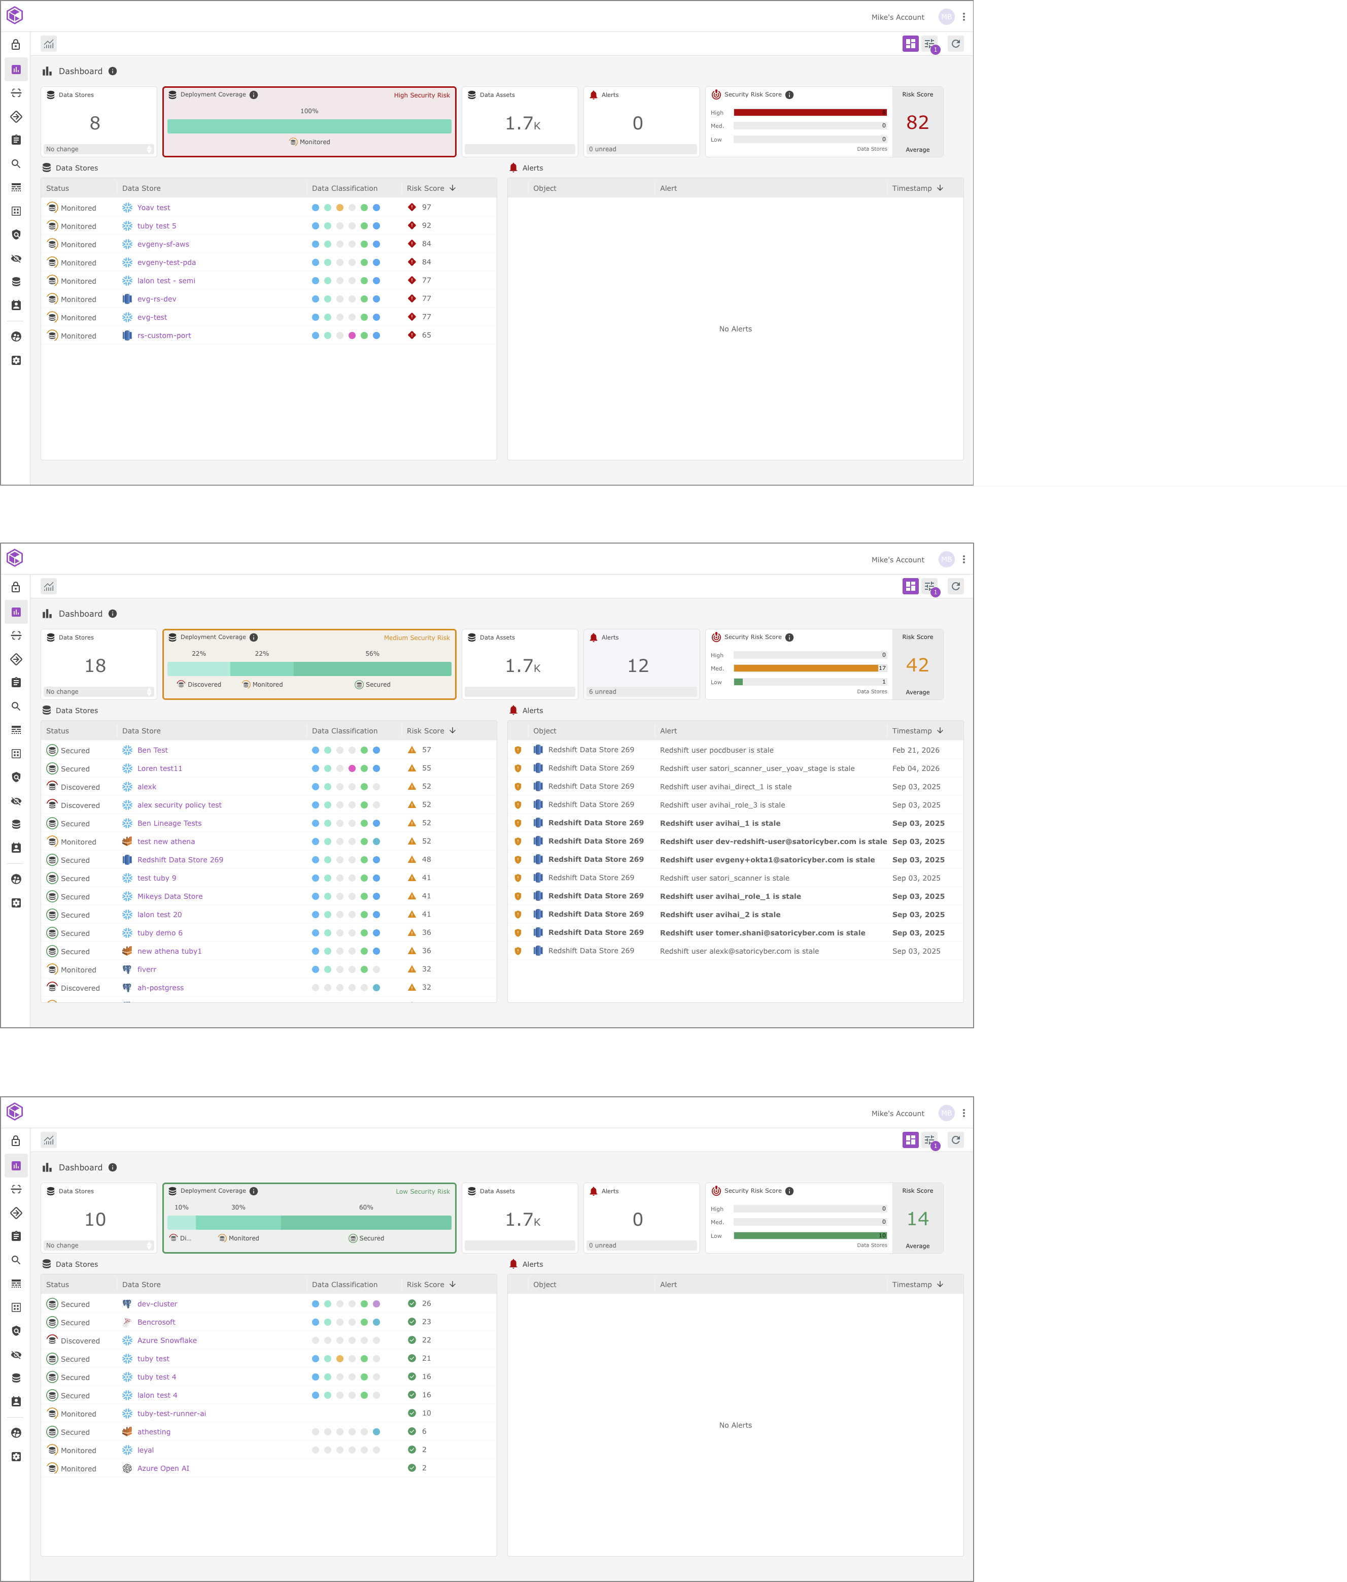Expand the 'No change' selector showing 18 data stores
This screenshot has width=1347, height=1582.
click(x=98, y=692)
